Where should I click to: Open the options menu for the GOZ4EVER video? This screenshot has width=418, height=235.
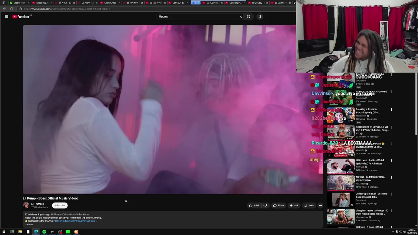(392, 74)
